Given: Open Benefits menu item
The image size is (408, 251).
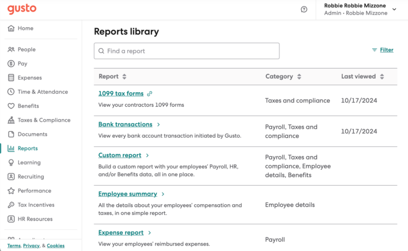Looking at the screenshot, I should [x=28, y=106].
